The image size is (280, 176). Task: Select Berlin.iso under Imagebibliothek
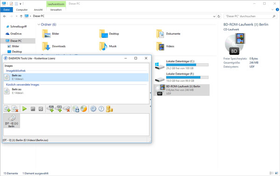76,77
